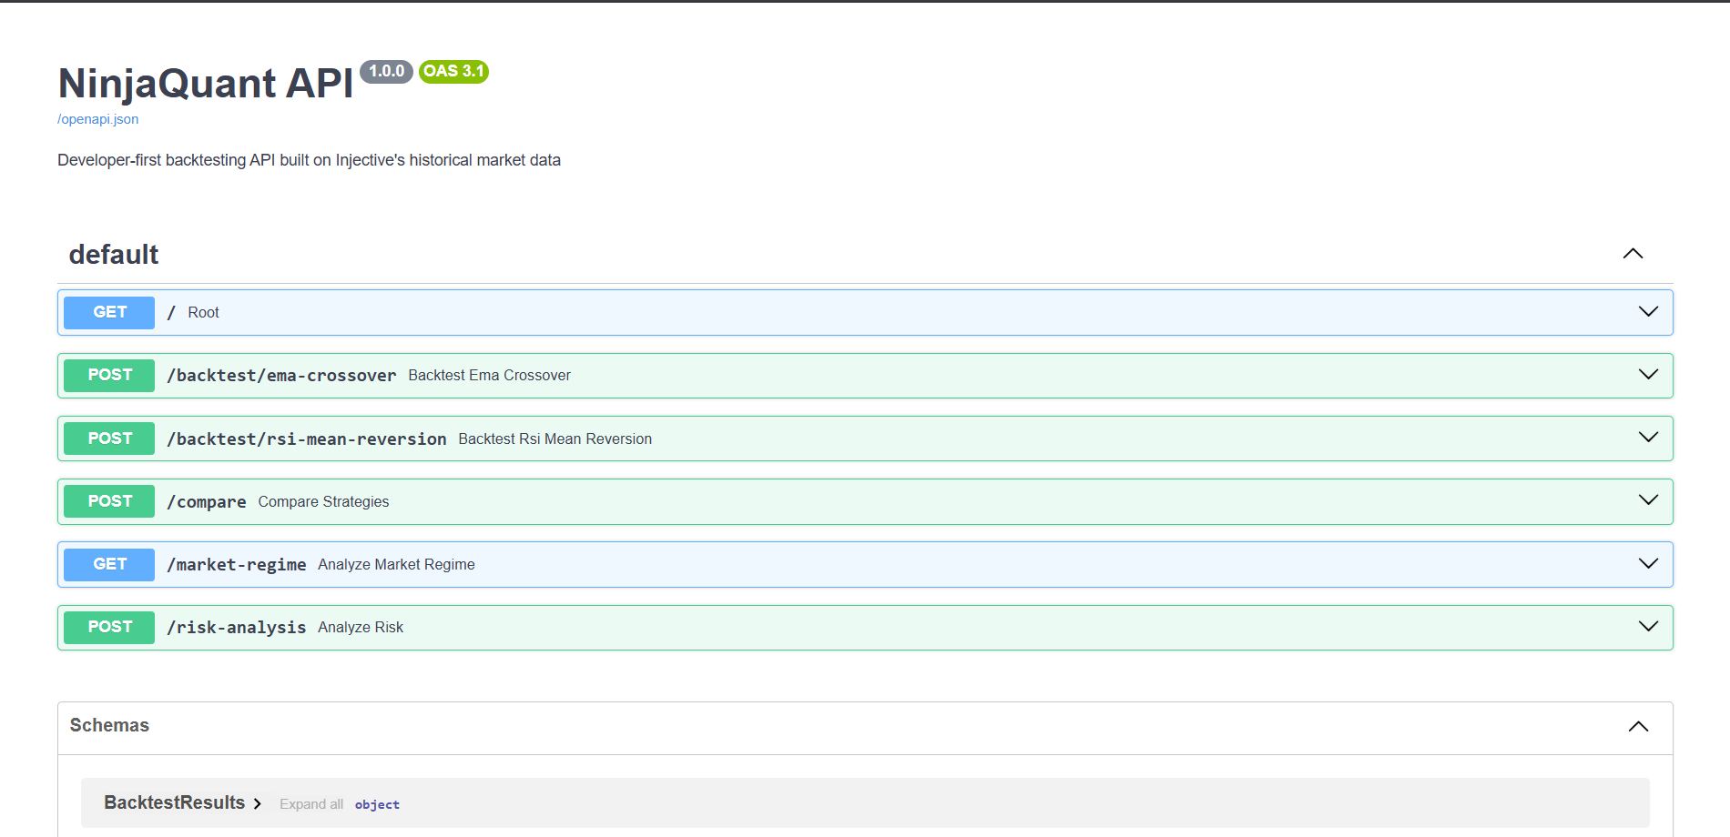This screenshot has height=837, width=1730.
Task: Click Expand all for BacktestResults schema
Action: pos(310,804)
